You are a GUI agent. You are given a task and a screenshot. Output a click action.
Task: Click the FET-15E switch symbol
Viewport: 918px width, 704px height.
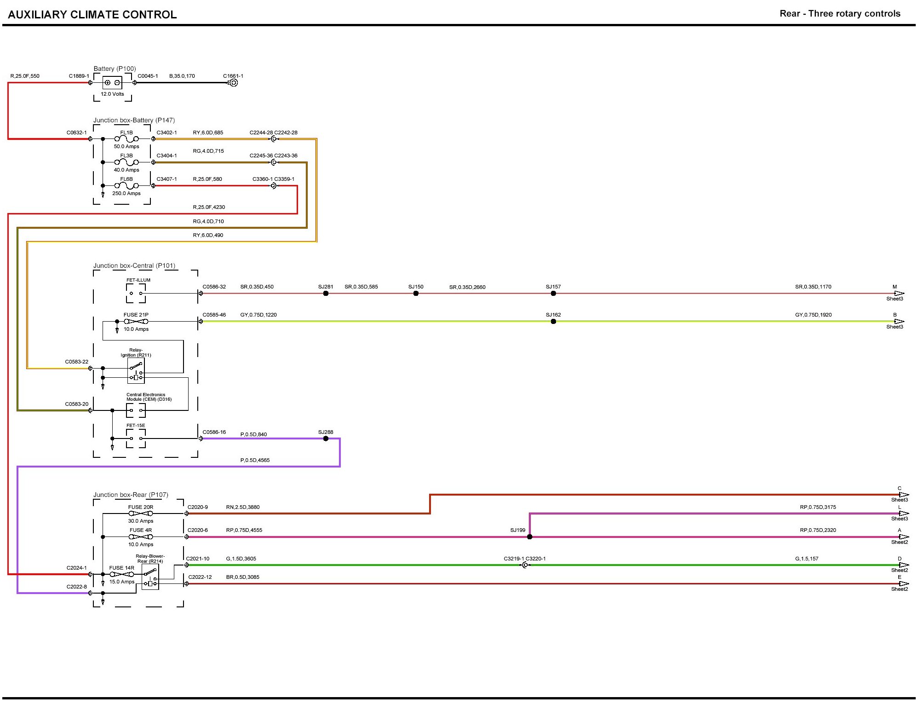(x=136, y=439)
